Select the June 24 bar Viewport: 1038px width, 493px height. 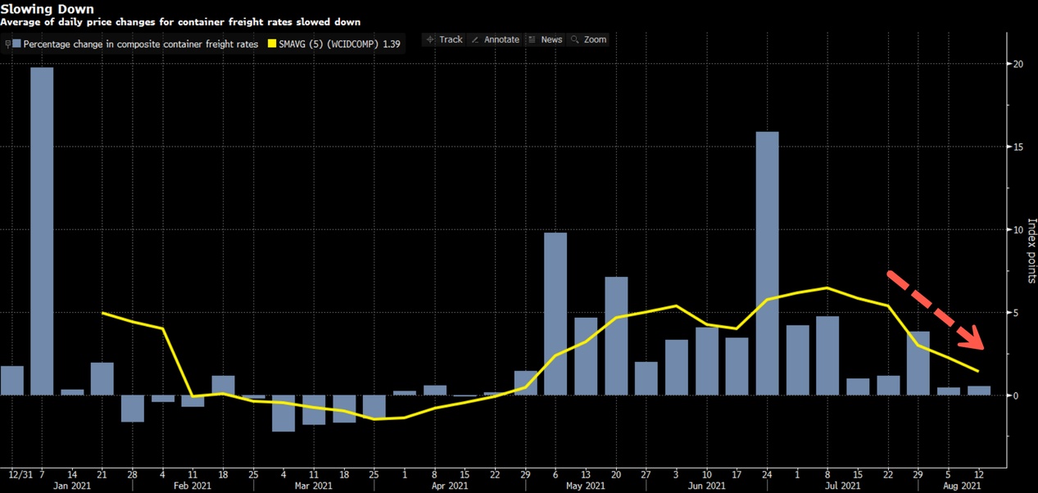pyautogui.click(x=767, y=263)
